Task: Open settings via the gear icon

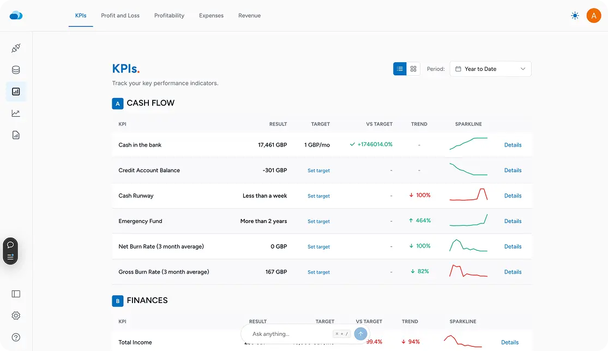Action: (x=15, y=316)
